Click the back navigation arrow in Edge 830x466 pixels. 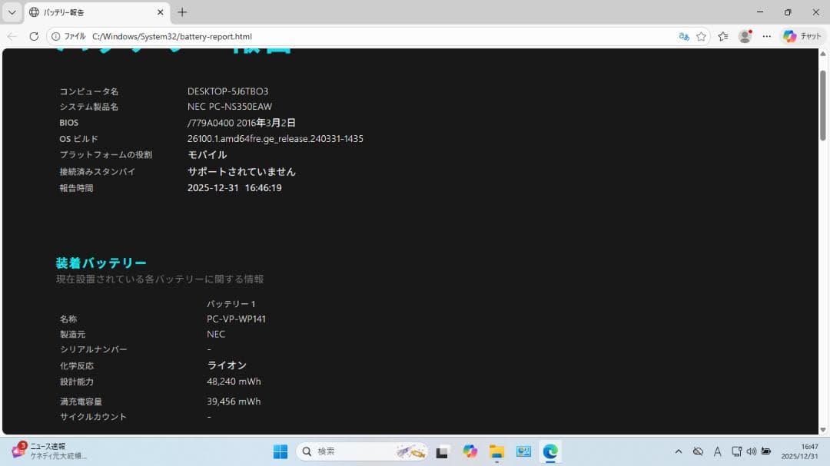pyautogui.click(x=12, y=36)
